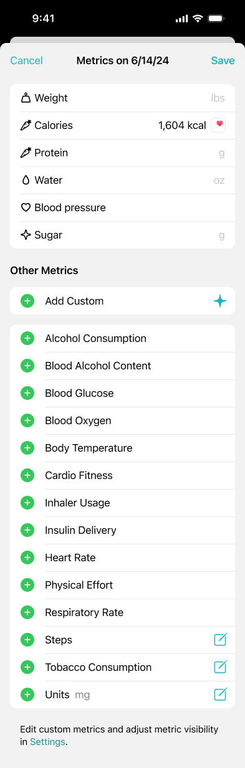The width and height of the screenshot is (245, 768).
Task: Open the edit icon for Steps
Action: (x=220, y=640)
